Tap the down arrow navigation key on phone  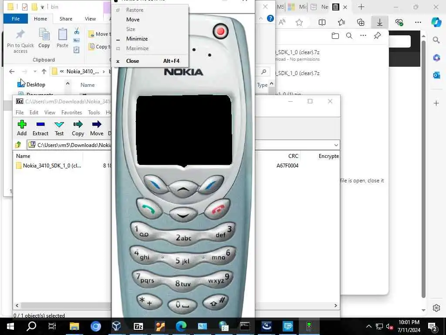pos(183,215)
